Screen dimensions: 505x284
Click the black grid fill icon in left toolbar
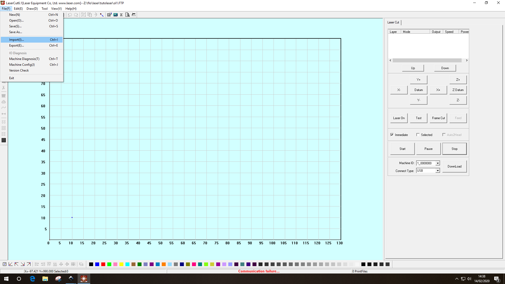pyautogui.click(x=4, y=140)
